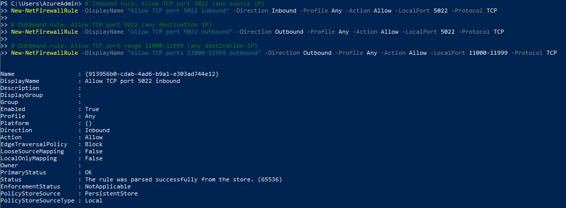Click the Enabled True value

click(x=92, y=109)
